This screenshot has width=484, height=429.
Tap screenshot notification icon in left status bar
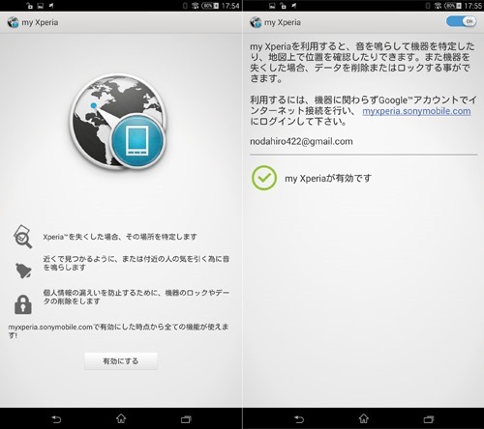41,6
